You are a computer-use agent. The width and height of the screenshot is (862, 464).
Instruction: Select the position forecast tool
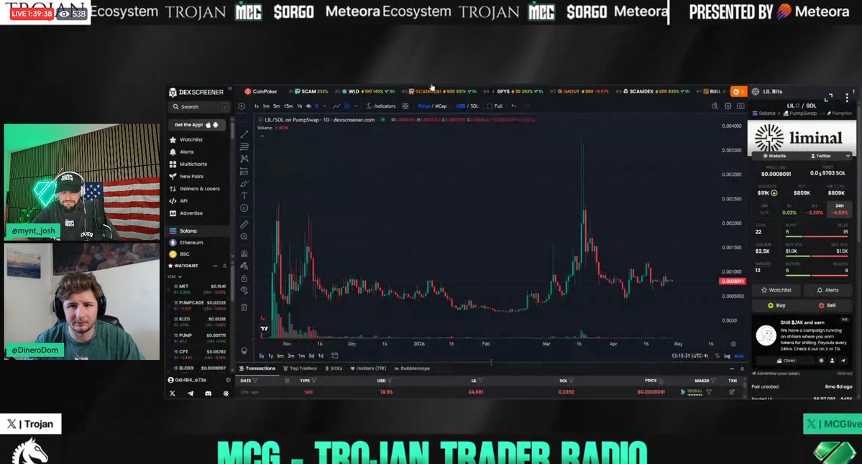coord(244,172)
